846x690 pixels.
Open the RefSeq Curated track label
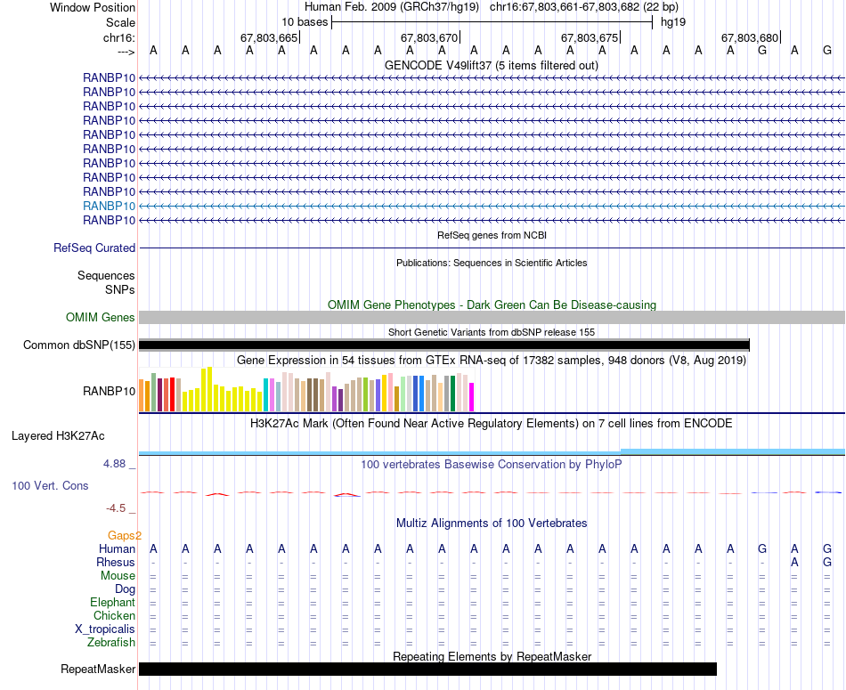pyautogui.click(x=94, y=248)
